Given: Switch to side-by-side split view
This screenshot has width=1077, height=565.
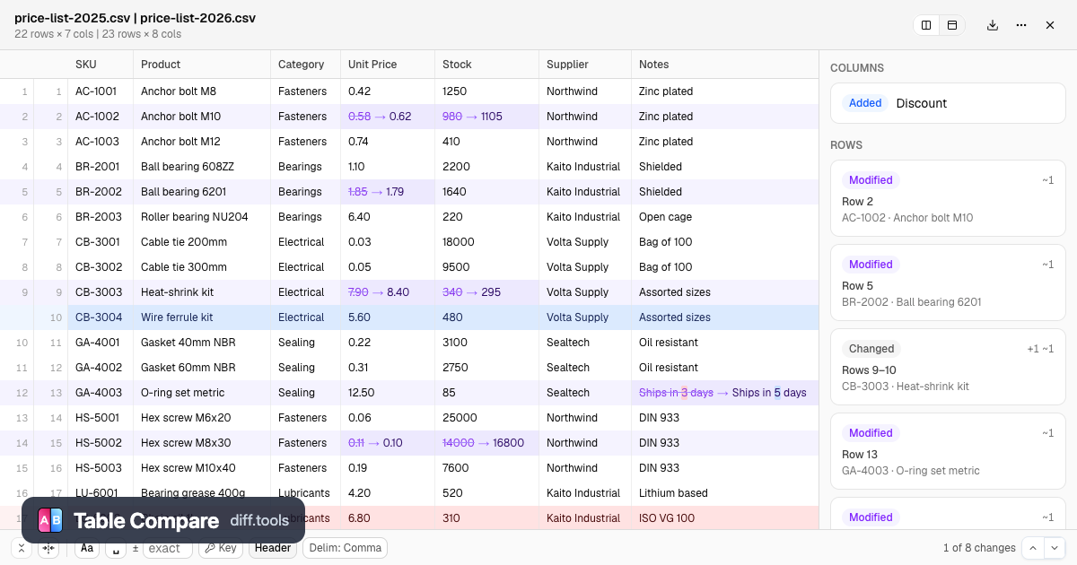Looking at the screenshot, I should [x=926, y=25].
